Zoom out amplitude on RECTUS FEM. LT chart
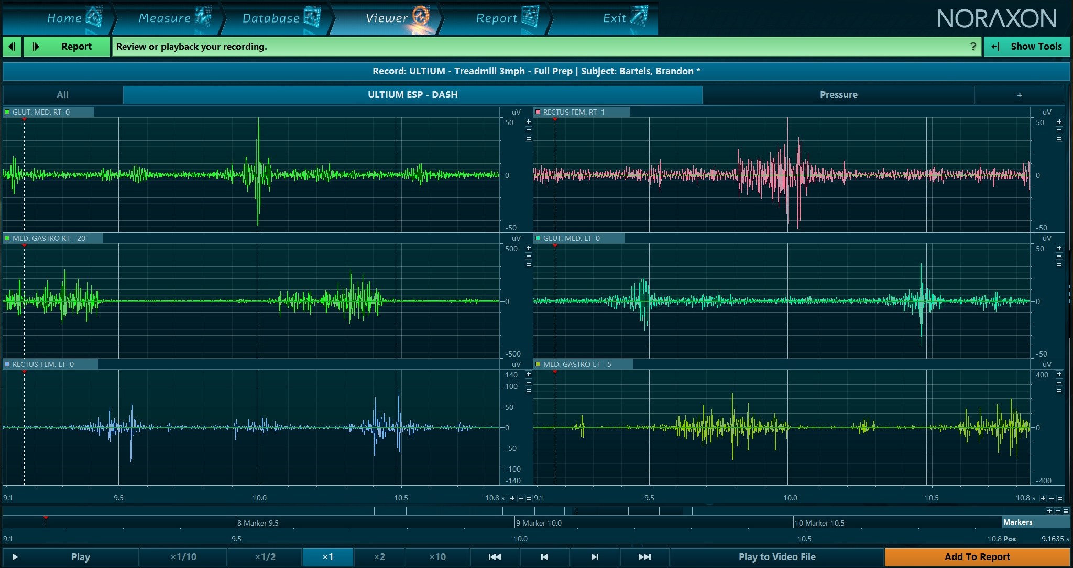The height and width of the screenshot is (568, 1073). tap(529, 382)
